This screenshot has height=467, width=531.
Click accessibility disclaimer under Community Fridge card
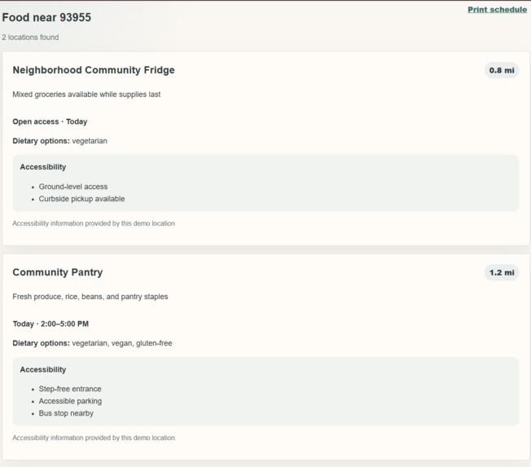(94, 223)
